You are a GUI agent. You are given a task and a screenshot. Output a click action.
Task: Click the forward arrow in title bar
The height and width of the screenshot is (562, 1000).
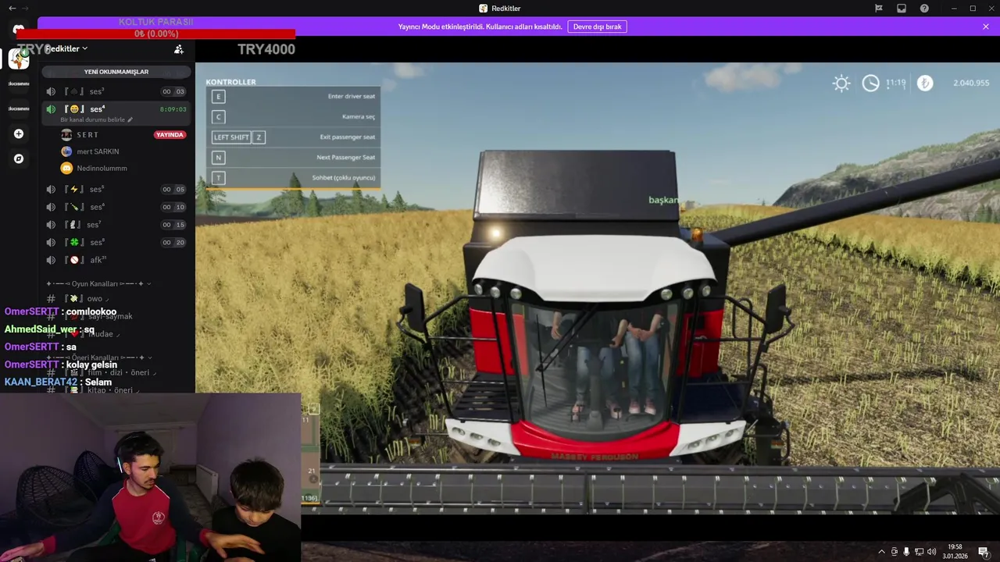click(25, 8)
